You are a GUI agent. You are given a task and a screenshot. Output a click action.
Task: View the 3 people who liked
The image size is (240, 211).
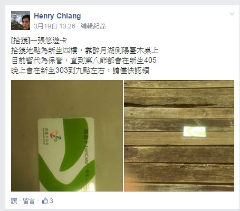coord(51,201)
